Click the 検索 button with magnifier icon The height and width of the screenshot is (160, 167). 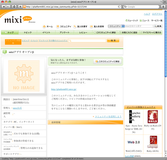(x=158, y=26)
